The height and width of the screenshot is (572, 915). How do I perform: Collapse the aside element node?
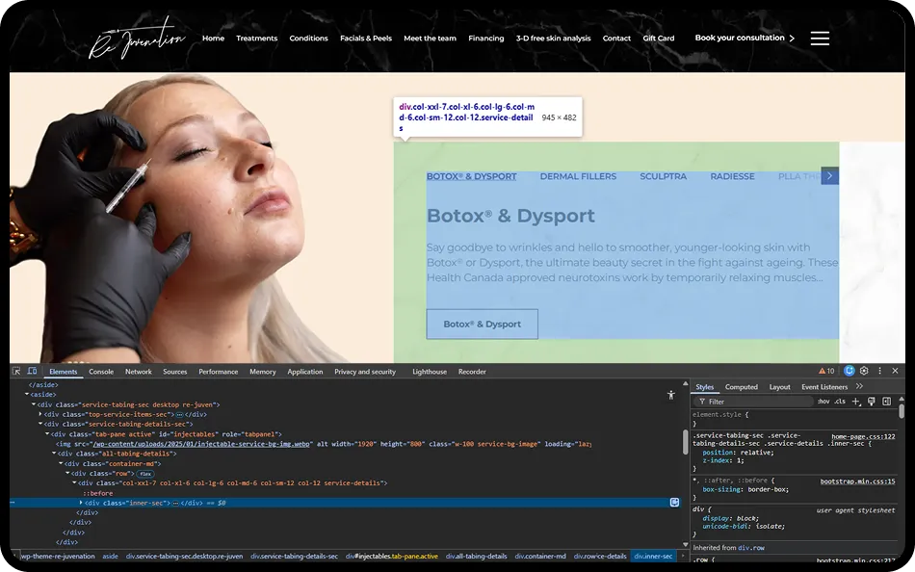pos(27,395)
